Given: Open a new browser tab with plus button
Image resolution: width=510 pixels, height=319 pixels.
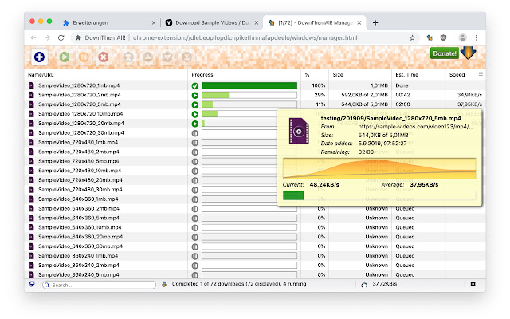Looking at the screenshot, I should coord(376,22).
